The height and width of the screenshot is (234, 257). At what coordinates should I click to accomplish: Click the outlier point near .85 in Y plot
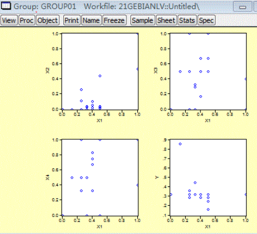pos(180,144)
